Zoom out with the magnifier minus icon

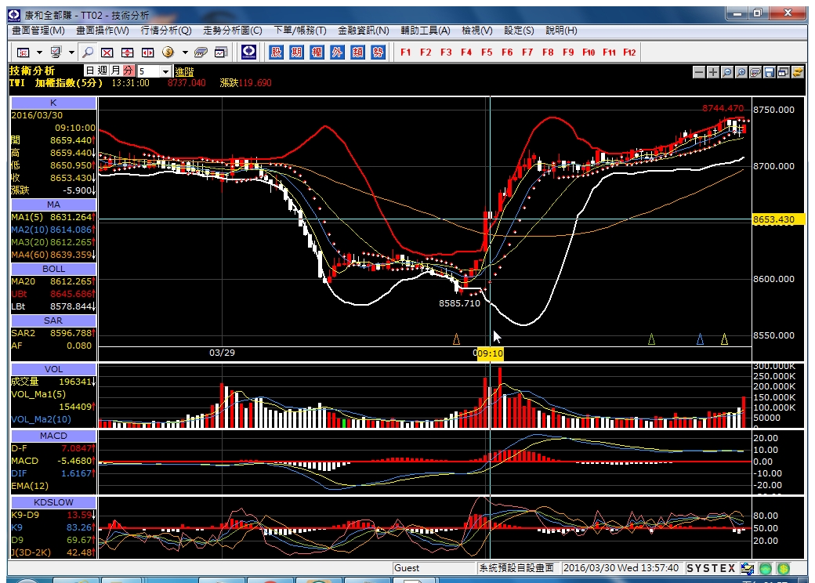click(727, 72)
